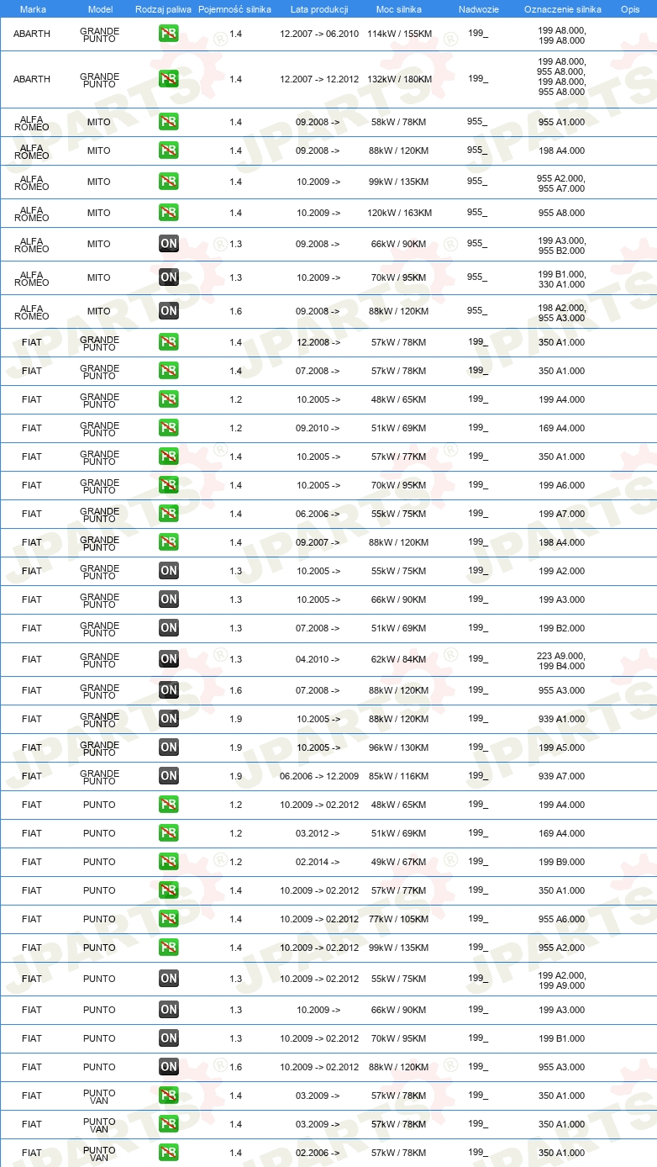
Task: Select the 62kW / 84KM power cell
Action: pyautogui.click(x=400, y=659)
